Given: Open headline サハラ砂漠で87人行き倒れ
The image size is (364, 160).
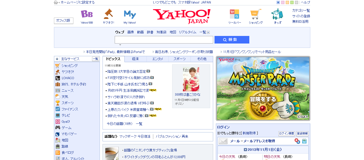Looking at the screenshot, I should point(126,97).
